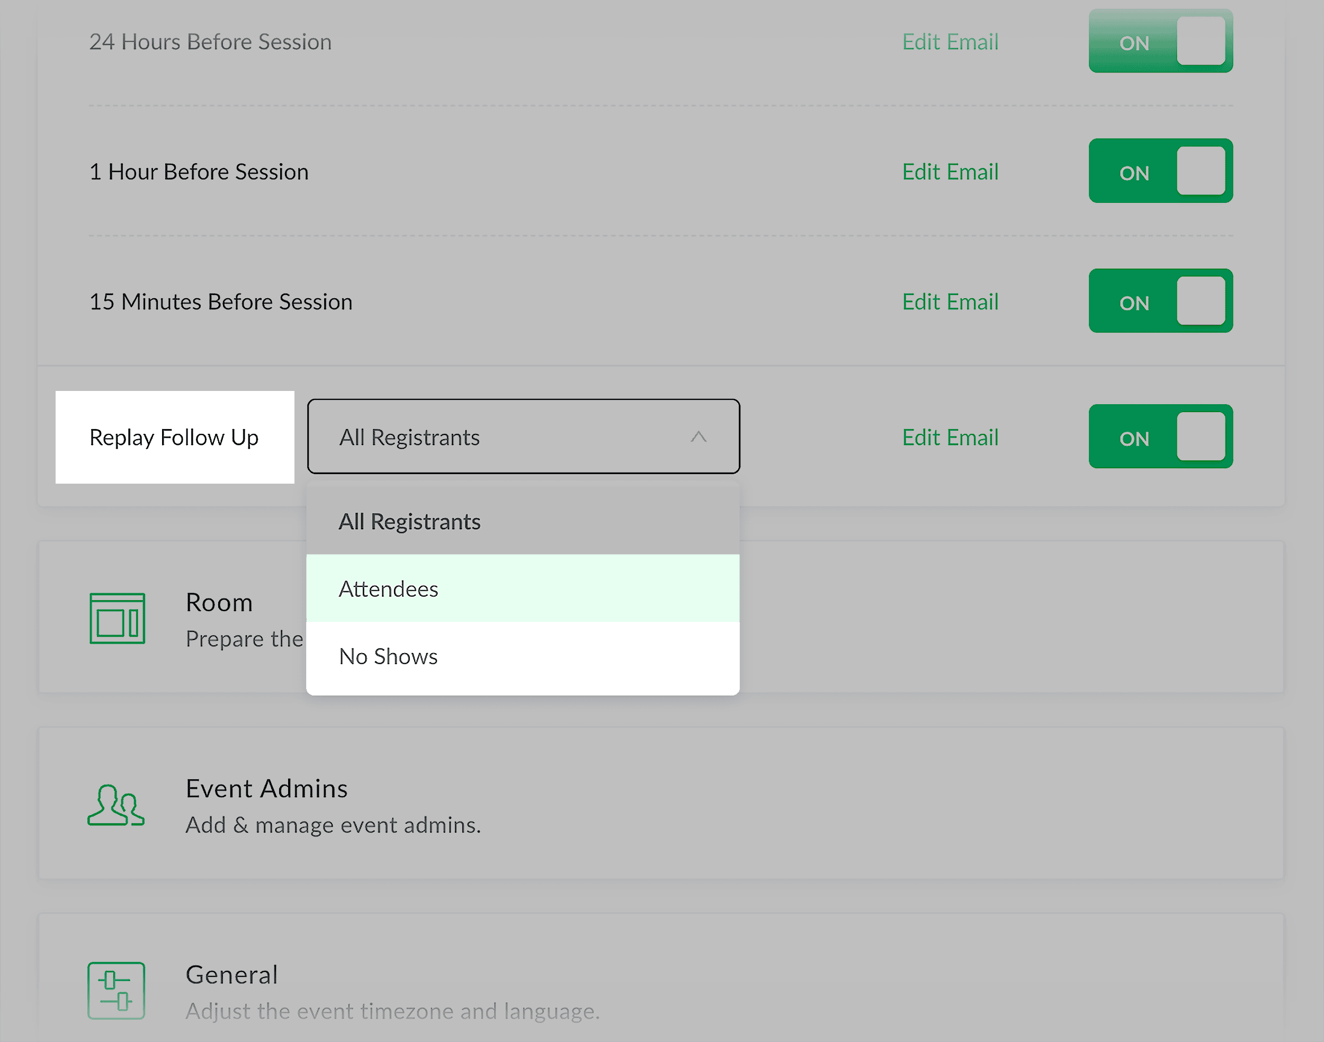Open Event Admins to manage admins
1324x1042 pixels.
point(266,788)
